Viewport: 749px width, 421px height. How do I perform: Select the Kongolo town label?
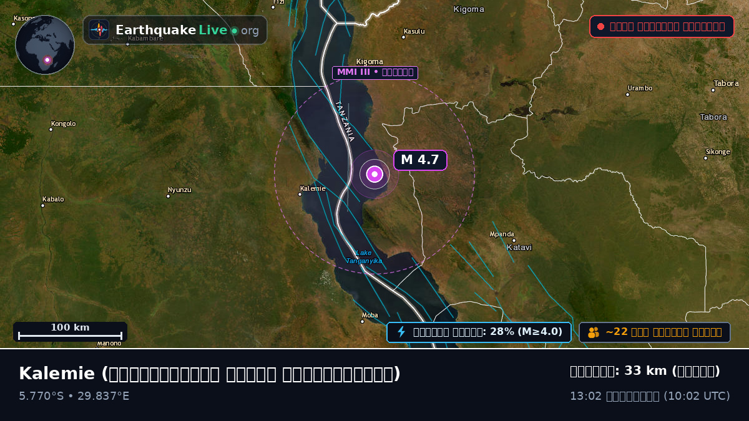[x=63, y=123]
